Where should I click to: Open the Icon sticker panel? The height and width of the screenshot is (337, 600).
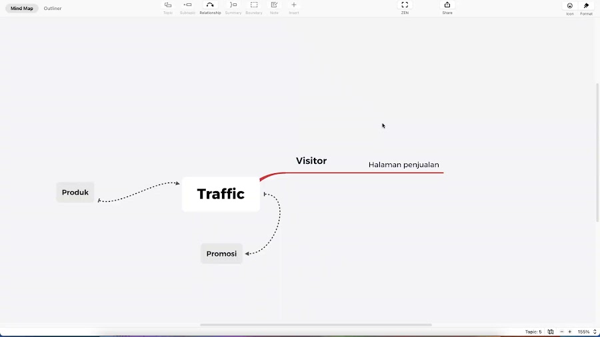tap(570, 9)
